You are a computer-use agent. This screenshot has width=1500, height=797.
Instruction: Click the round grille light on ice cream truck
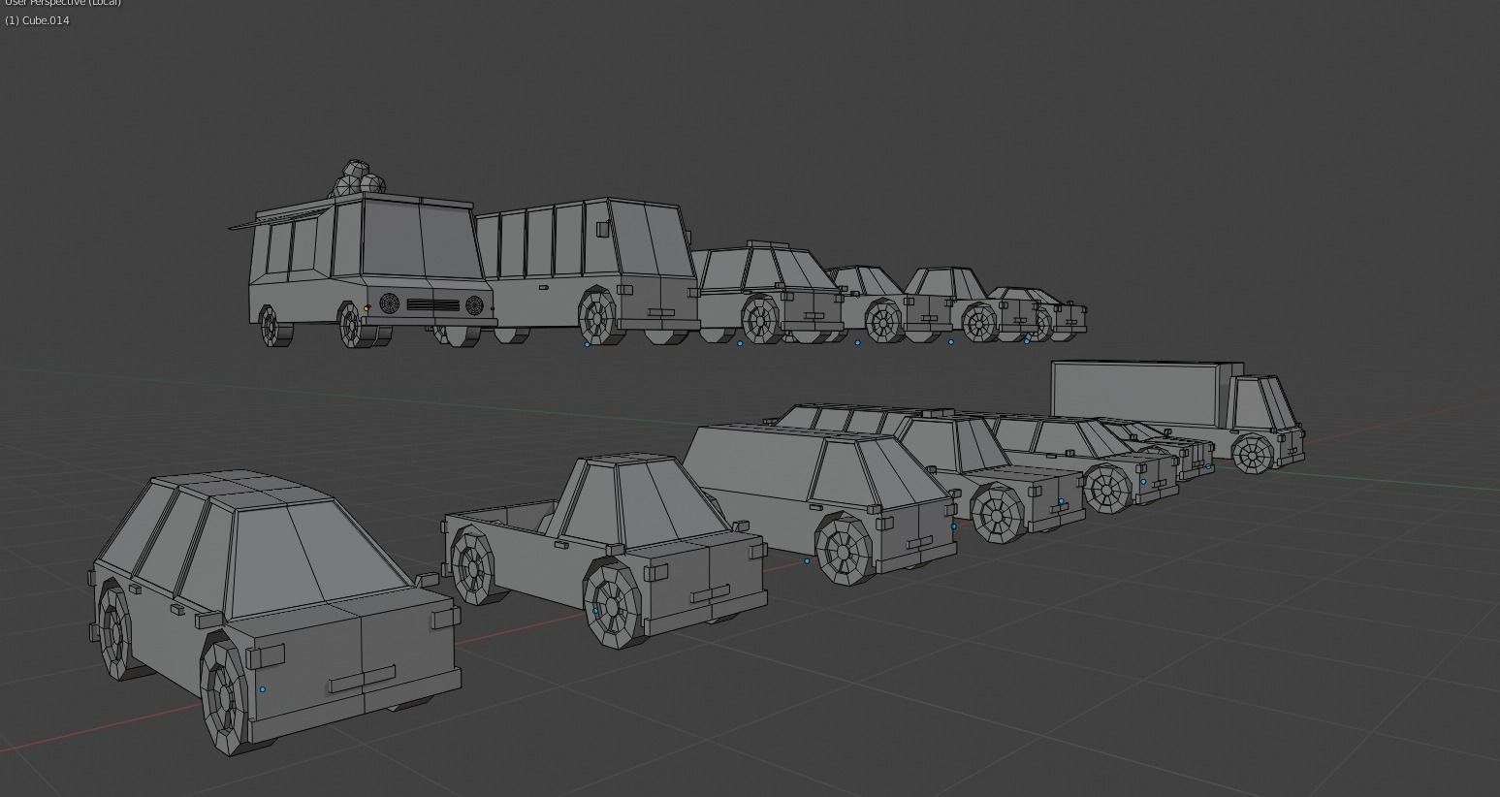(389, 303)
